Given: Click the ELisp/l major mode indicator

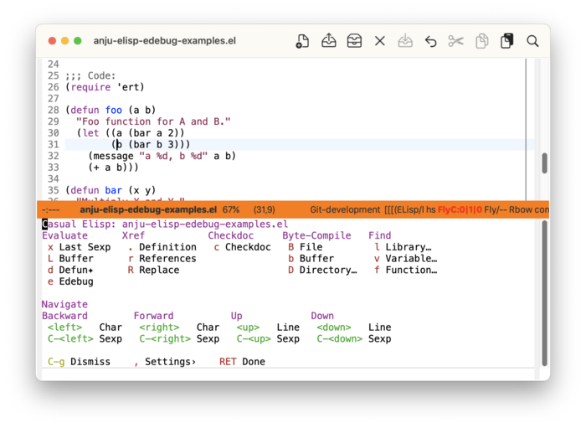Looking at the screenshot, I should point(410,209).
